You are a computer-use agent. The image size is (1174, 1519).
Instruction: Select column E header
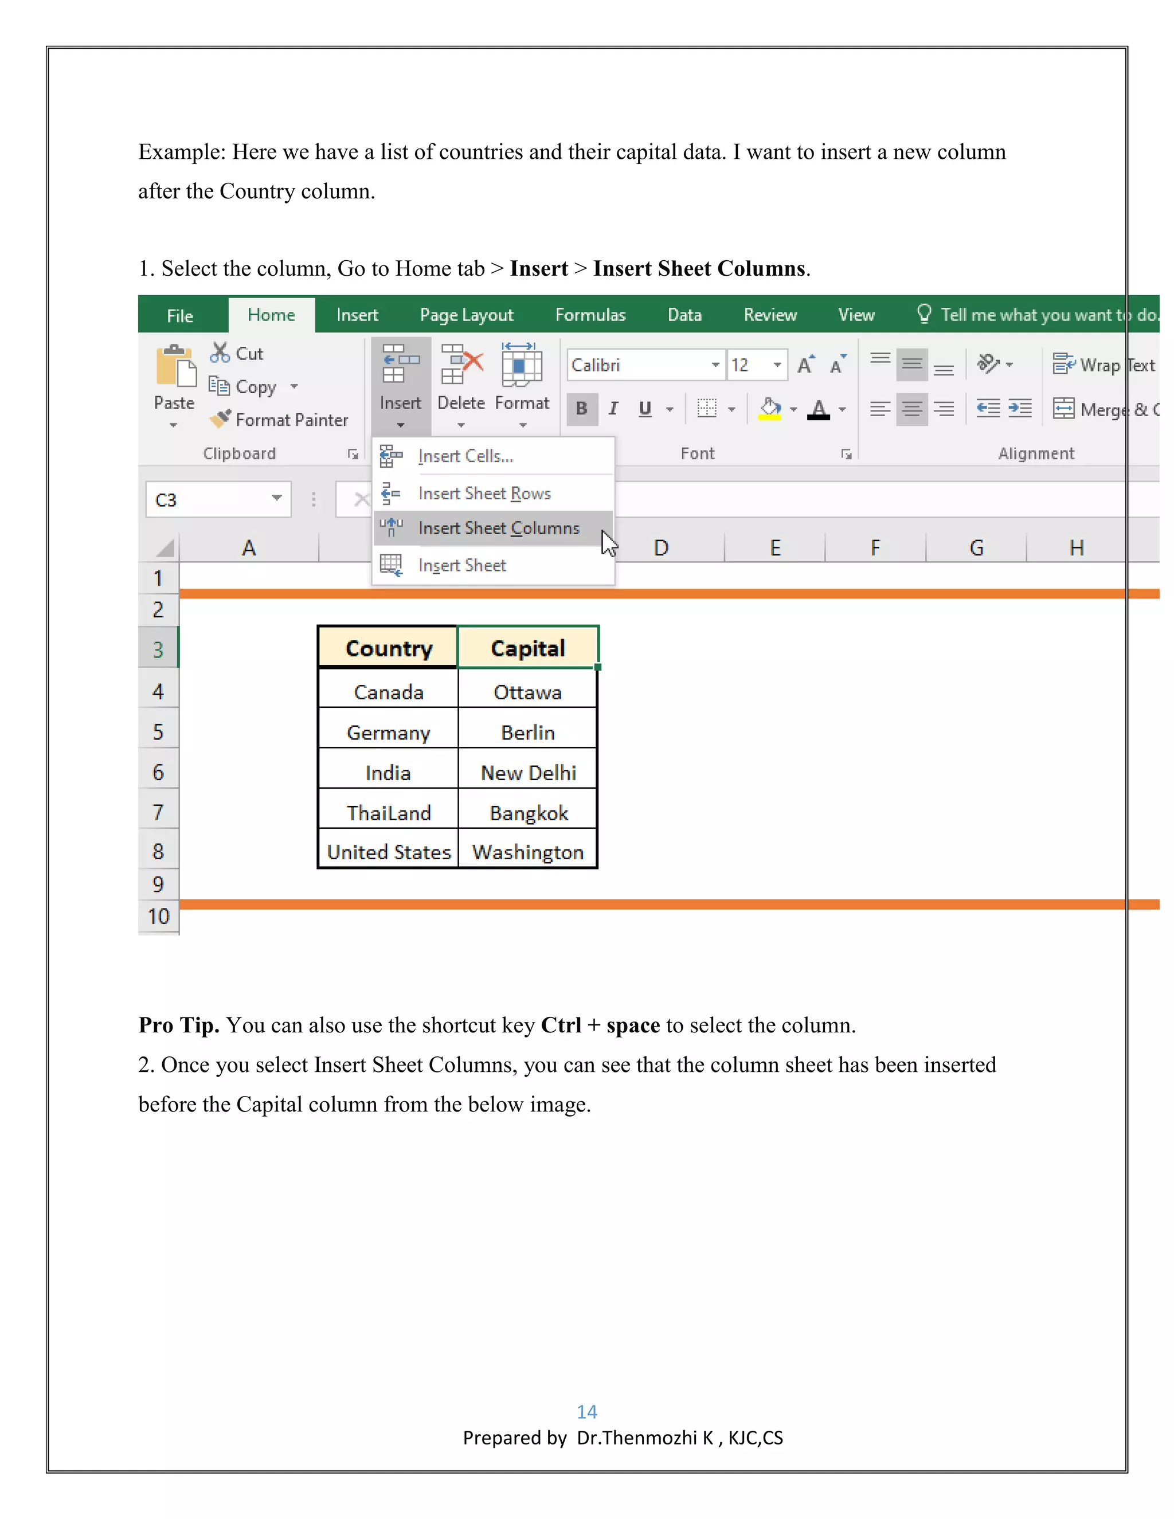coord(775,548)
